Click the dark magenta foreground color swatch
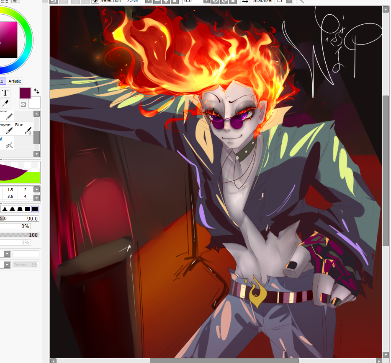This screenshot has height=363, width=391. coord(25,93)
